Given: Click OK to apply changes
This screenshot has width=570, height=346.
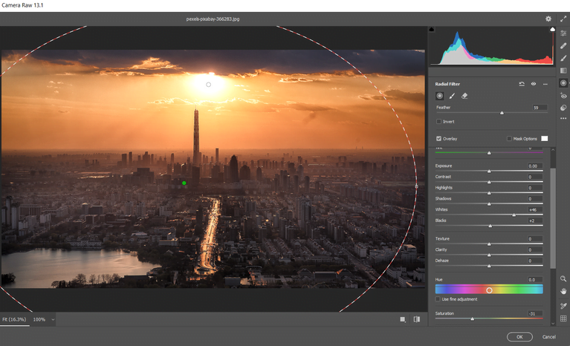Looking at the screenshot, I should 519,336.
